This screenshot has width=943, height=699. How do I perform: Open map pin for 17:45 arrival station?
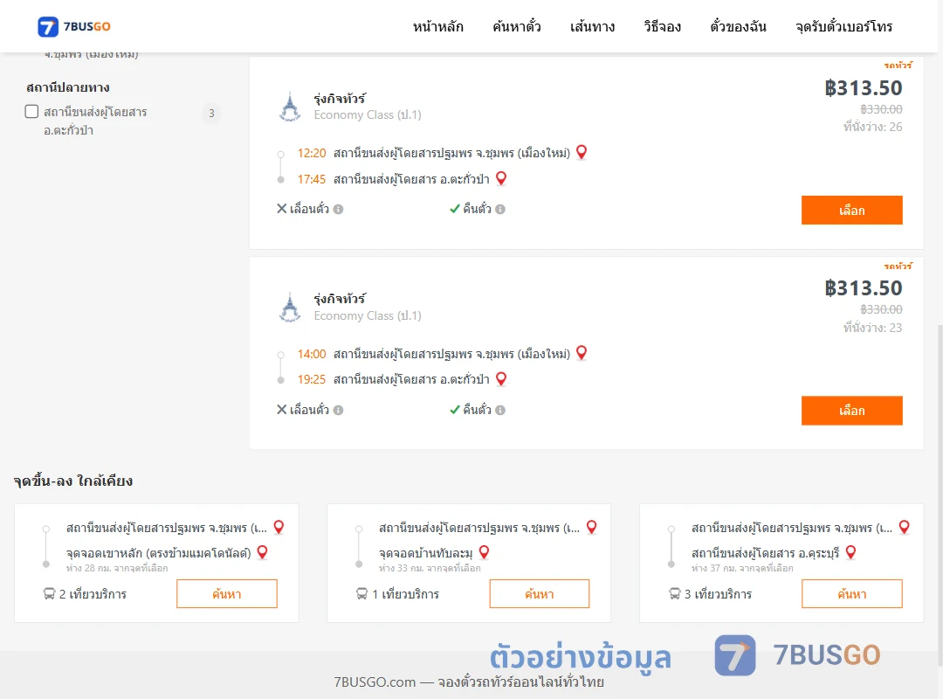(501, 178)
